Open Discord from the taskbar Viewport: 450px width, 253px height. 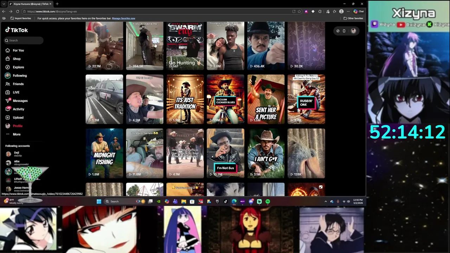pyautogui.click(x=251, y=201)
